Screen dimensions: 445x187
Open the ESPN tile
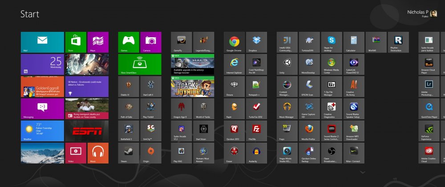pyautogui.click(x=87, y=131)
